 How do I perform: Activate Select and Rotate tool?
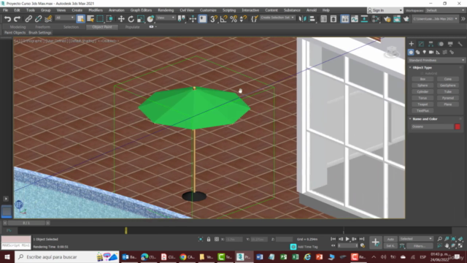pos(131,19)
